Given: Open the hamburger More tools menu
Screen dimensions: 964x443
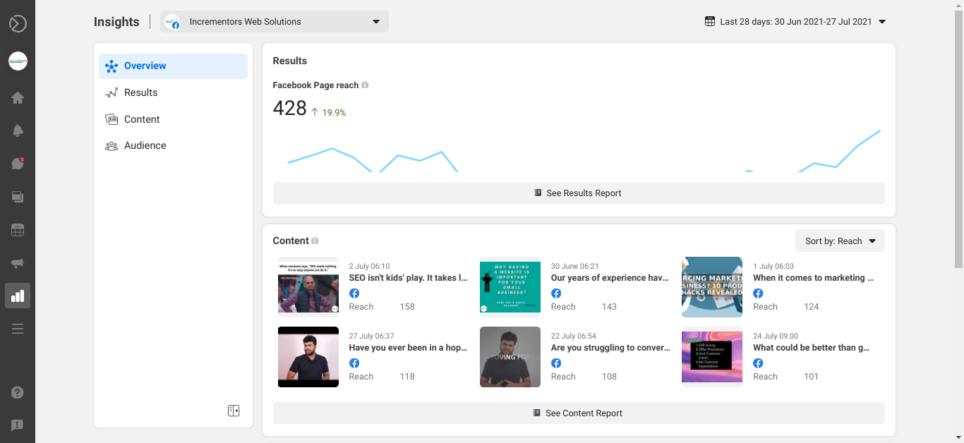Looking at the screenshot, I should 18,329.
